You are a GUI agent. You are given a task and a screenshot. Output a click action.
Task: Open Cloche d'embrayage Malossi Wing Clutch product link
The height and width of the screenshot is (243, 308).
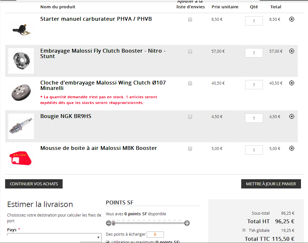tap(103, 85)
